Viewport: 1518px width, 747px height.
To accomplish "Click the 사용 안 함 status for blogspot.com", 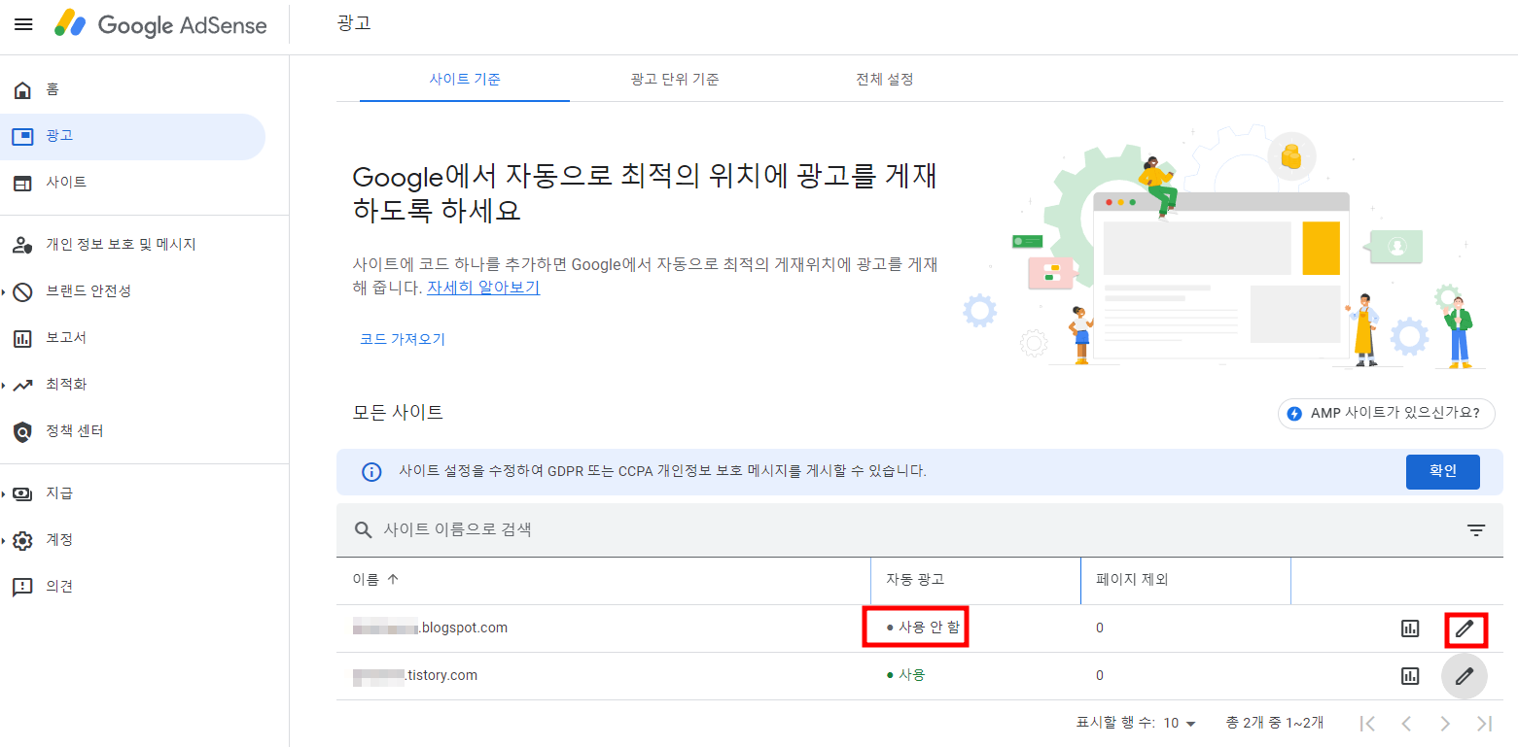I will pos(923,628).
